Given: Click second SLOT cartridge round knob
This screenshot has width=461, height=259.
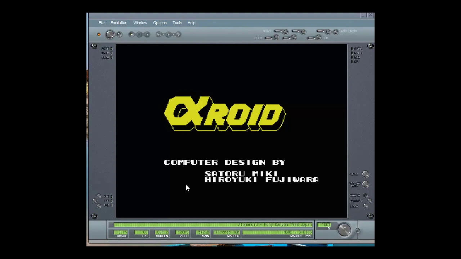Looking at the screenshot, I should tap(294, 37).
